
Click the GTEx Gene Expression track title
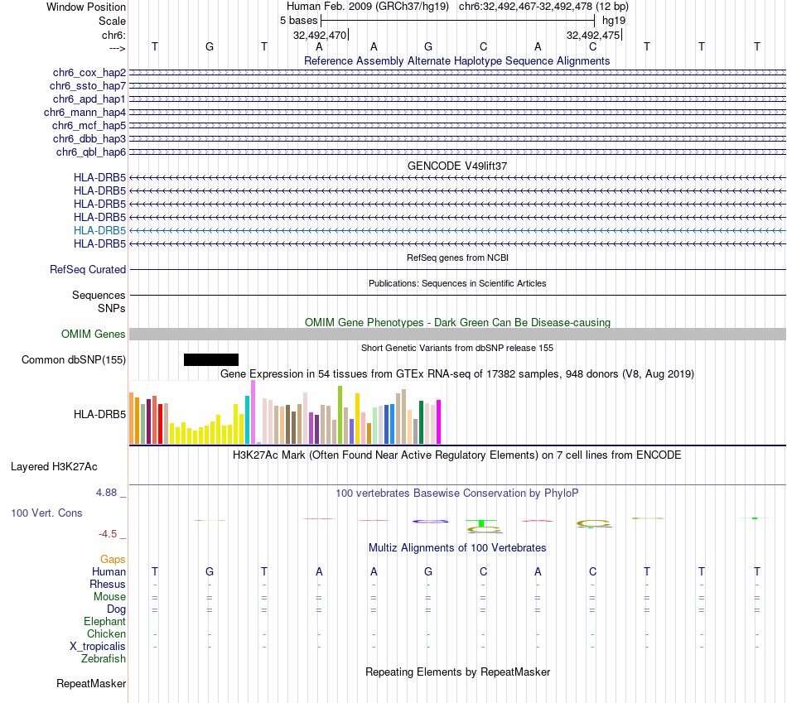tap(457, 373)
